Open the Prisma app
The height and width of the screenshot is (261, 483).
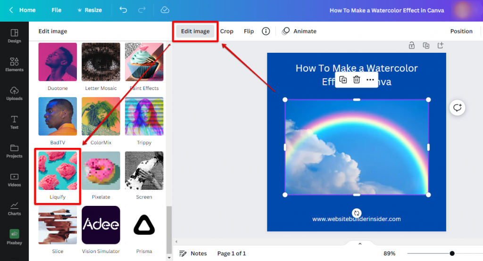144,225
